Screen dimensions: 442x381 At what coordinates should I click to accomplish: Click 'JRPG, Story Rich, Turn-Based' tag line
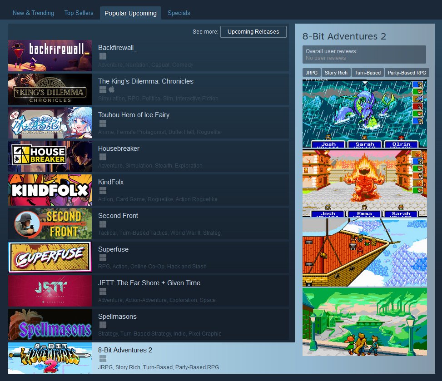[159, 367]
